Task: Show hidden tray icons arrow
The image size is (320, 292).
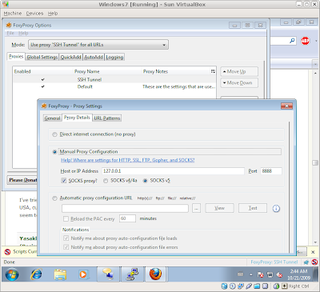Action: pyautogui.click(x=251, y=274)
